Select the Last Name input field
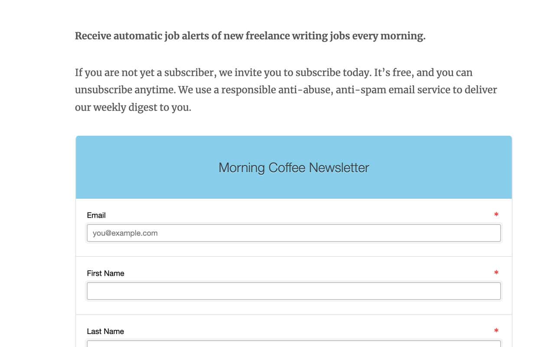 (x=294, y=345)
